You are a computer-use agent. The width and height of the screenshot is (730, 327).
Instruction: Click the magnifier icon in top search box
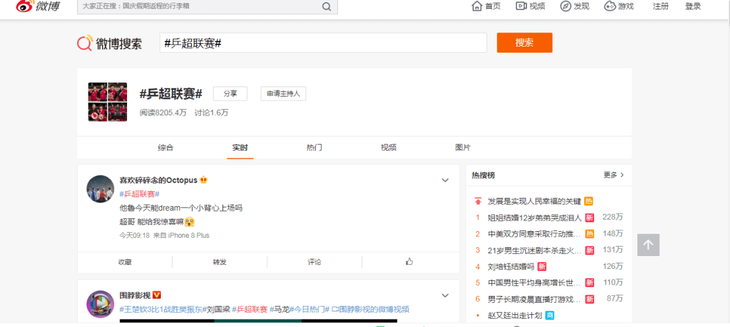[326, 7]
